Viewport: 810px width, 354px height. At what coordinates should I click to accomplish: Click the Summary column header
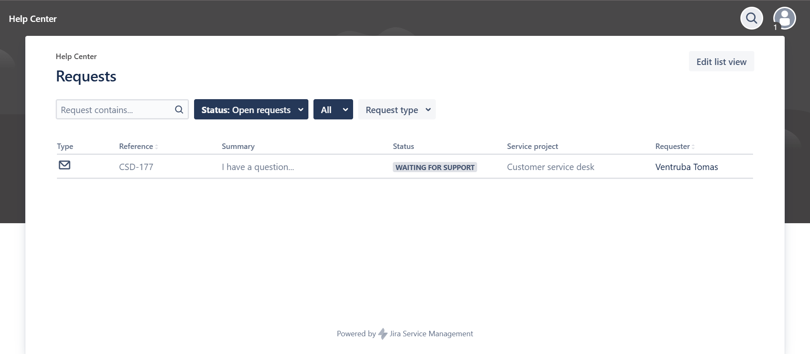click(x=238, y=146)
